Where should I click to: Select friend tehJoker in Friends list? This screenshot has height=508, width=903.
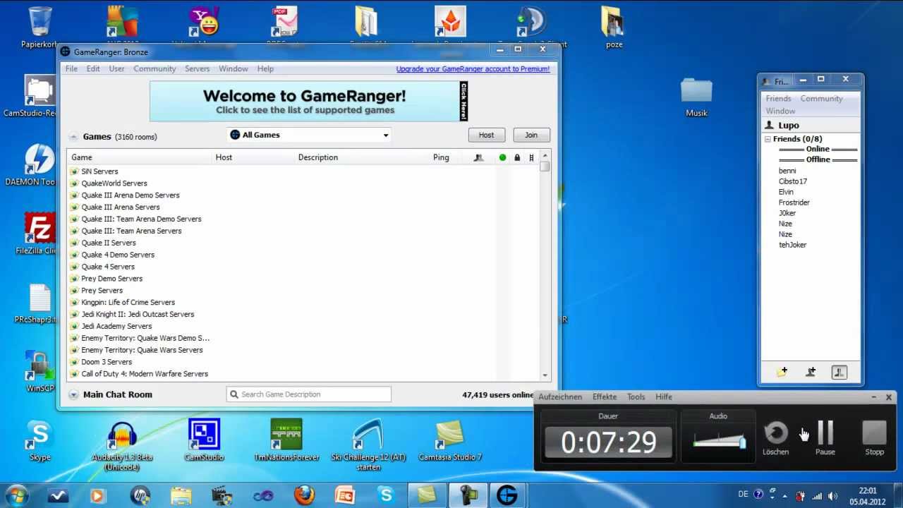tap(793, 245)
